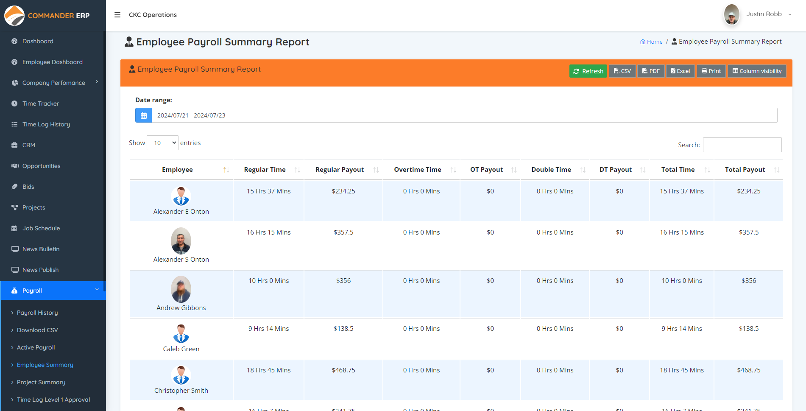Click the green Refresh button
Viewport: 806px width, 411px height.
point(588,71)
